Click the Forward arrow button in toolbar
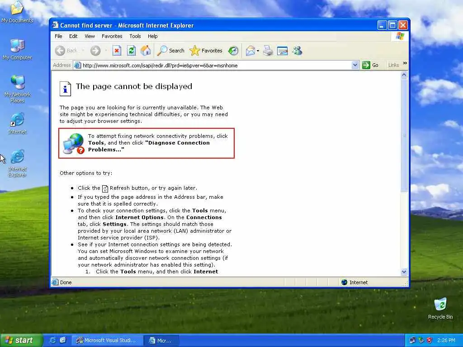463x347 pixels. click(x=95, y=51)
